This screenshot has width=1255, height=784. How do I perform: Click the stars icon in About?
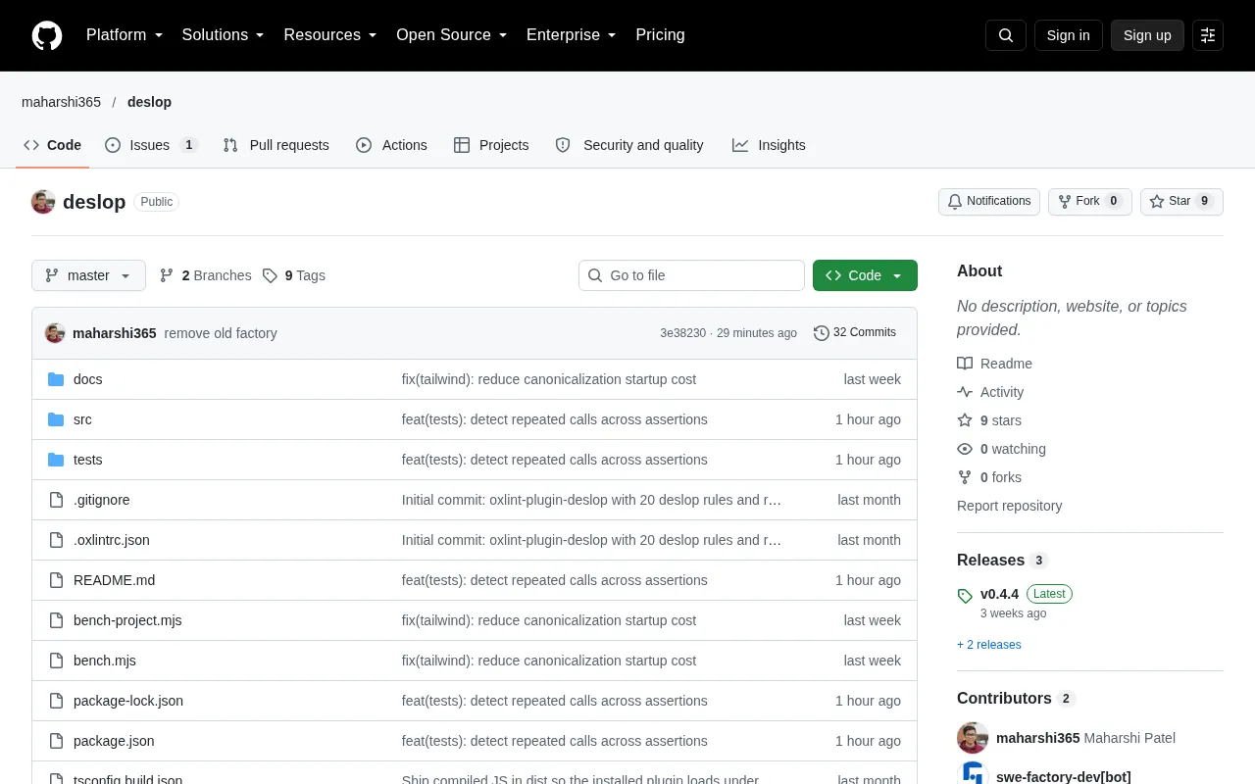click(x=965, y=420)
